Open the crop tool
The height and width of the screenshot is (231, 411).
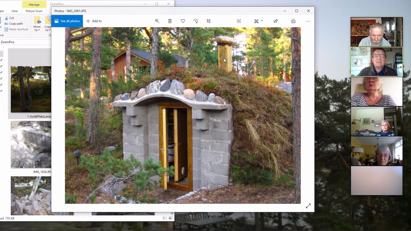click(209, 21)
